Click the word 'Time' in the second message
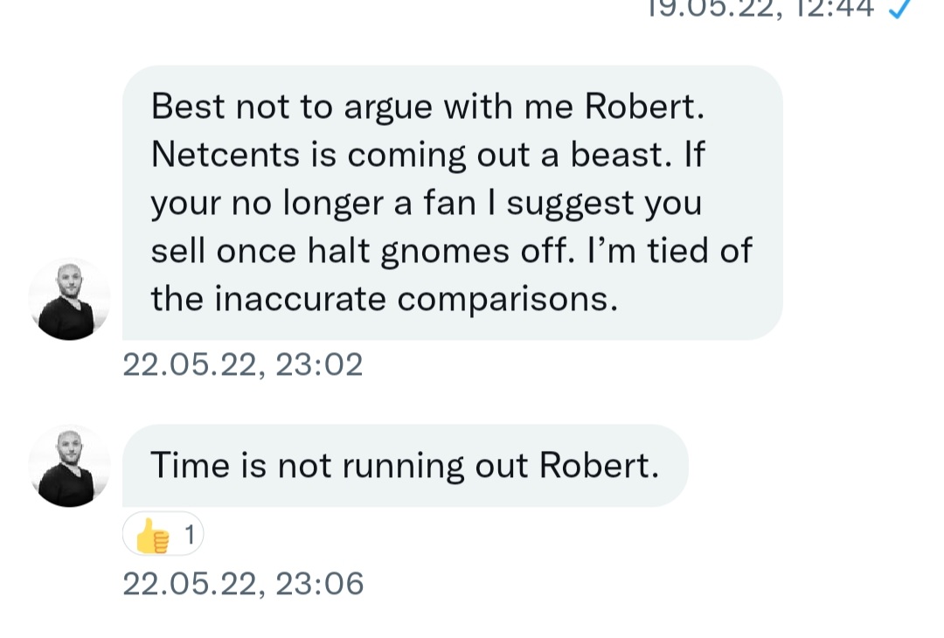This screenshot has height=638, width=944. (x=189, y=465)
